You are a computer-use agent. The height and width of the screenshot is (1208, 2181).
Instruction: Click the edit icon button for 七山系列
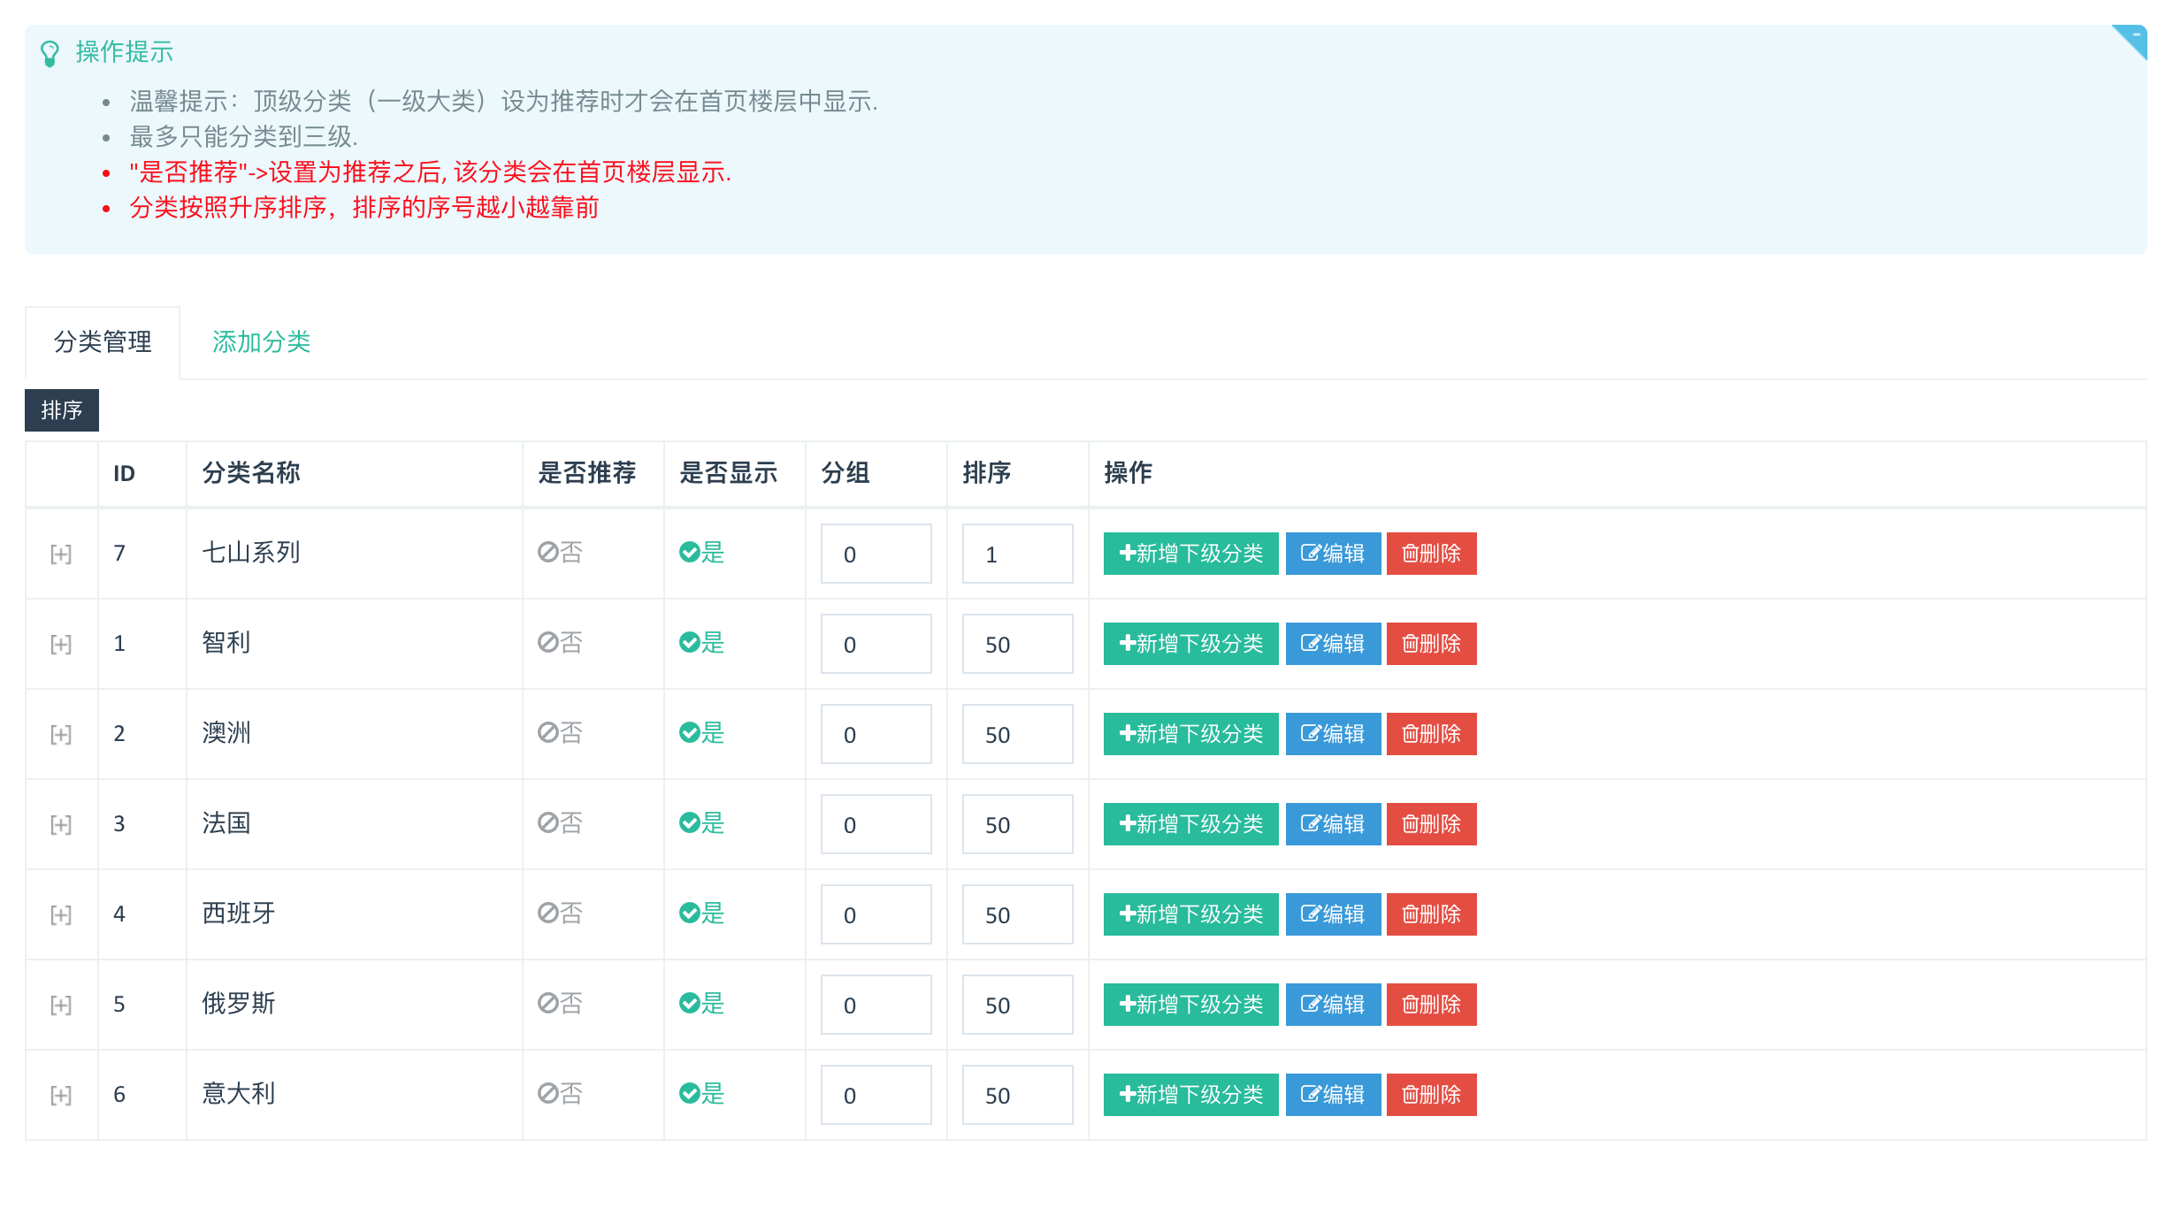(1333, 554)
